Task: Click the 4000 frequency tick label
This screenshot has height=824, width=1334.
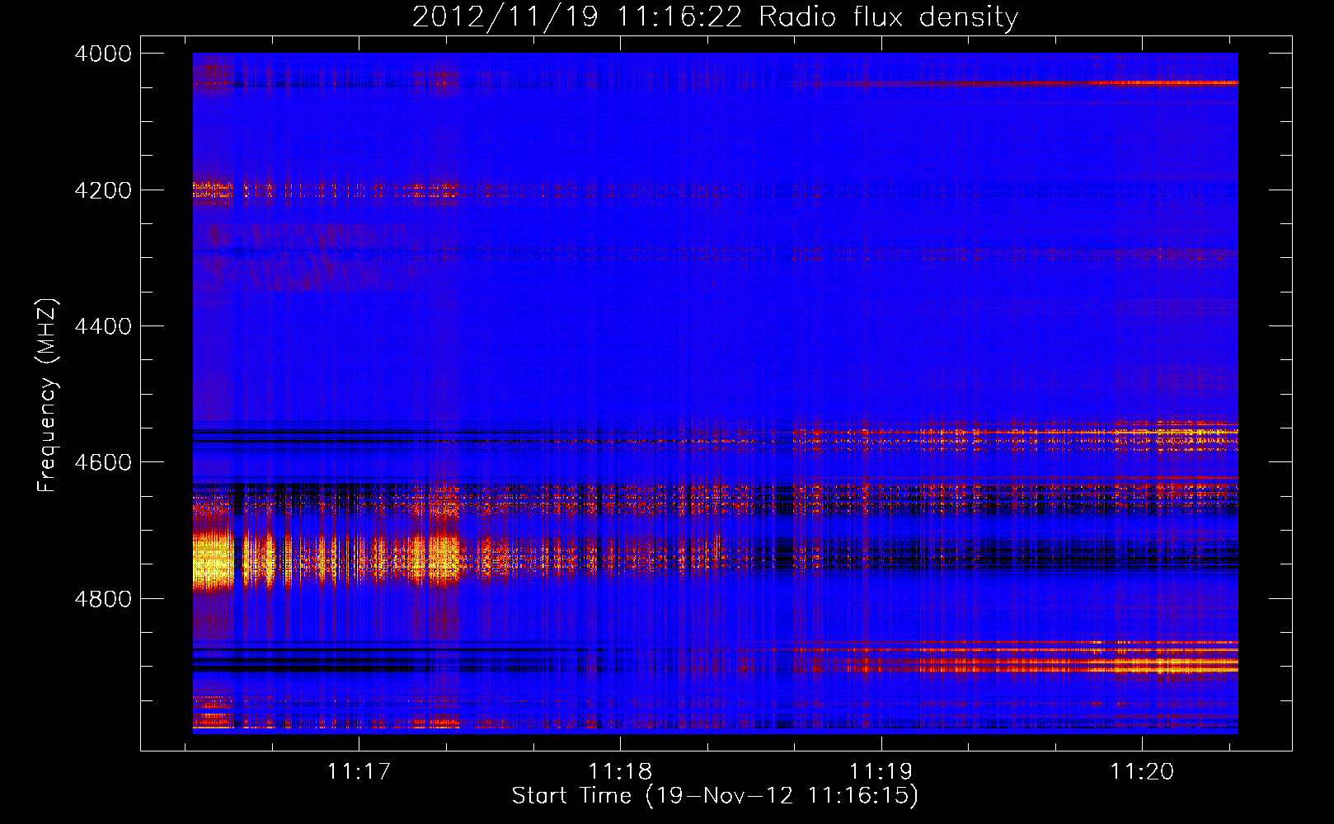Action: point(103,54)
